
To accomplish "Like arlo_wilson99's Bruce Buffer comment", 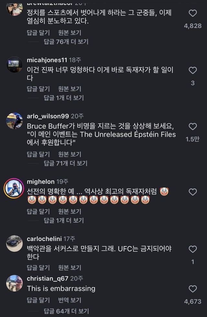I will pyautogui.click(x=193, y=126).
